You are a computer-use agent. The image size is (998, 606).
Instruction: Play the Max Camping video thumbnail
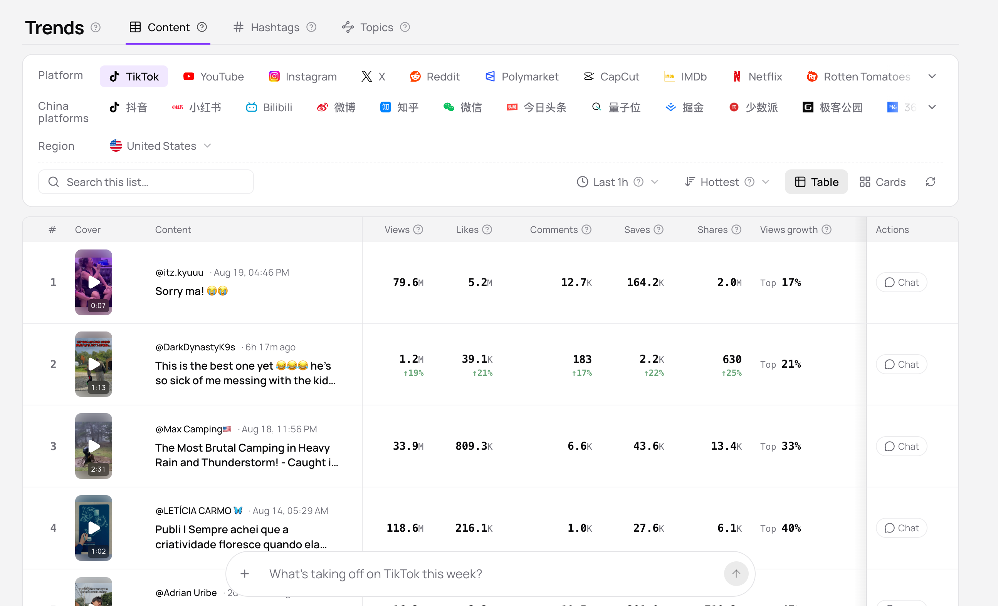(x=94, y=446)
